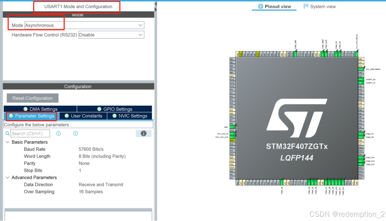This screenshot has width=386, height=221.
Task: Click the RCC_OSC_IN pin
Action: pyautogui.click(x=232, y=134)
